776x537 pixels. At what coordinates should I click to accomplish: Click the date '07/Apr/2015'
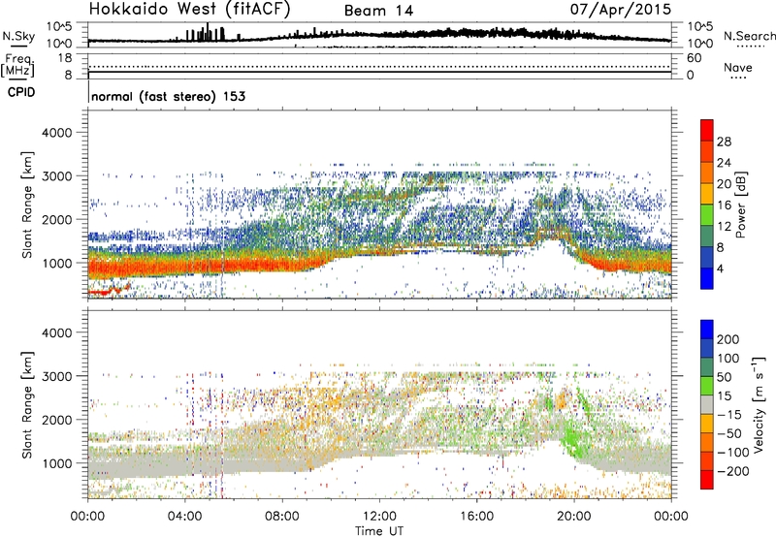click(x=621, y=10)
